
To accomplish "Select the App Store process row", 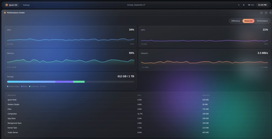I will tap(137, 118).
